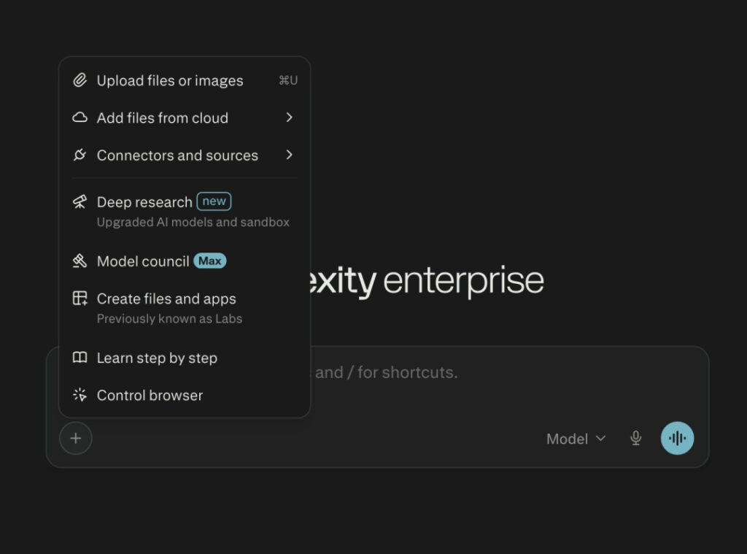
Task: Click the telescope icon for Deep research
Action: [x=80, y=202]
